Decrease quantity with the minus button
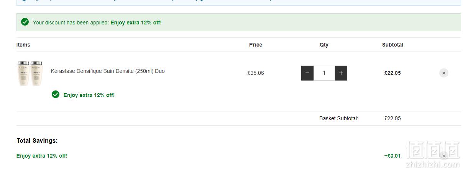This screenshot has width=463, height=171. click(307, 73)
